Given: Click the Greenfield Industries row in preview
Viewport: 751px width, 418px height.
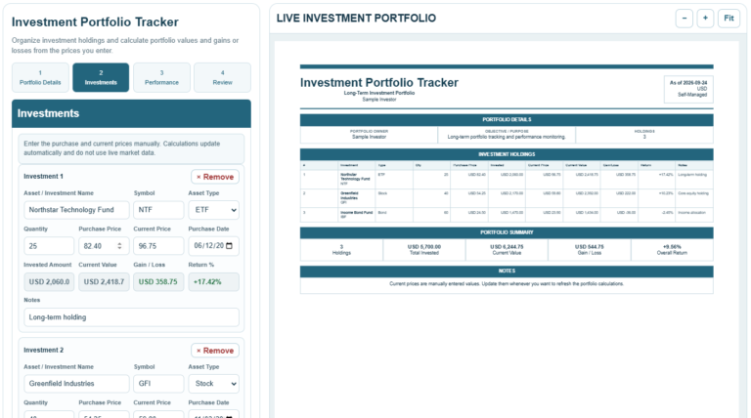Looking at the screenshot, I should pos(507,198).
